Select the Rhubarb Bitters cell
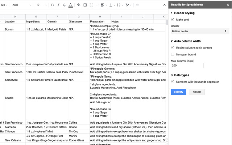Screen dimensions: 232x145 (x=57, y=127)
